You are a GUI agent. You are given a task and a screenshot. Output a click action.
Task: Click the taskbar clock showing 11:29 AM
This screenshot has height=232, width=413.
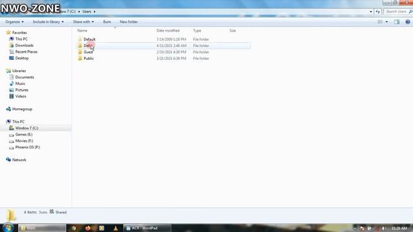click(399, 228)
